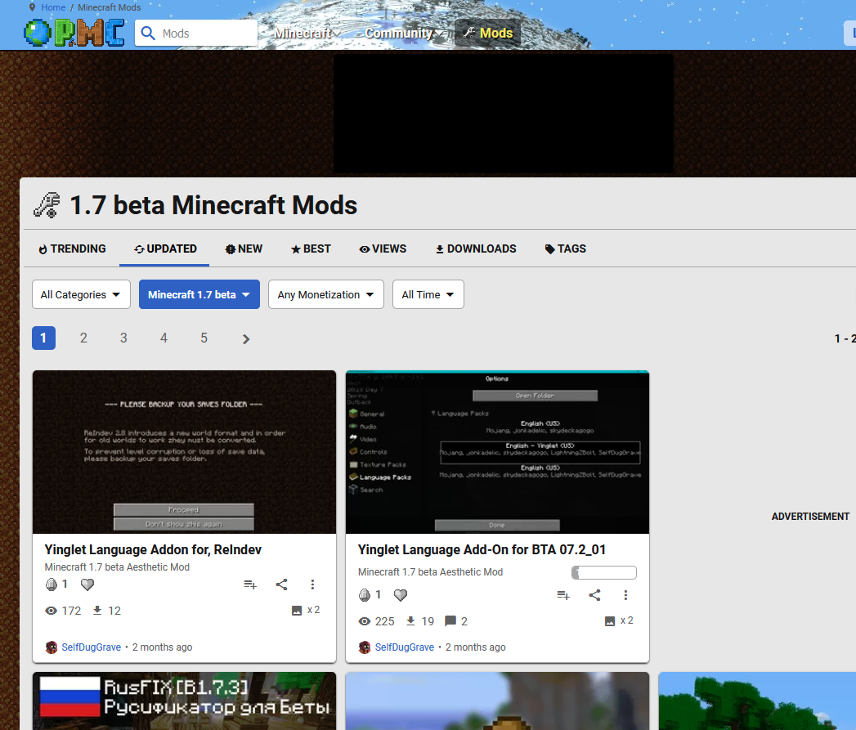Click image count icon on ReIndev card
Screen dimensions: 856x730
click(297, 611)
